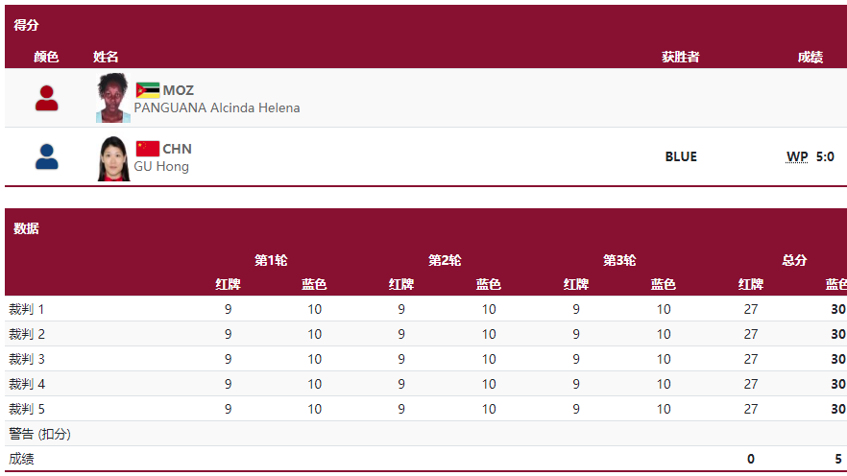The image size is (847, 476).
Task: Click the BLUE winner text
Action: coord(681,156)
